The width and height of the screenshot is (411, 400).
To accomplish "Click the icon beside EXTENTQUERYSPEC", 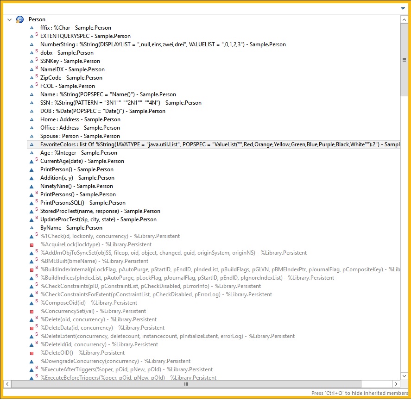I will 32,36.
